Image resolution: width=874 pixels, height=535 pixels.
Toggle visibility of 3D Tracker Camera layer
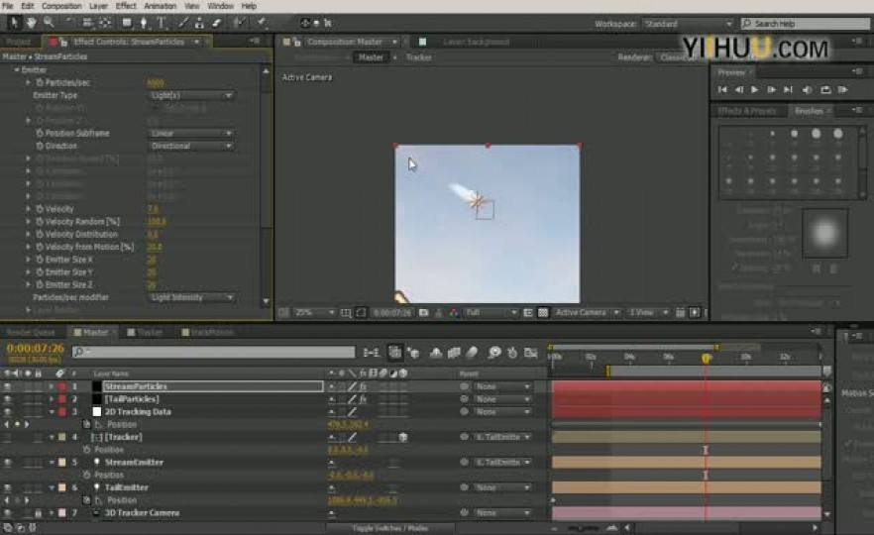[7, 513]
